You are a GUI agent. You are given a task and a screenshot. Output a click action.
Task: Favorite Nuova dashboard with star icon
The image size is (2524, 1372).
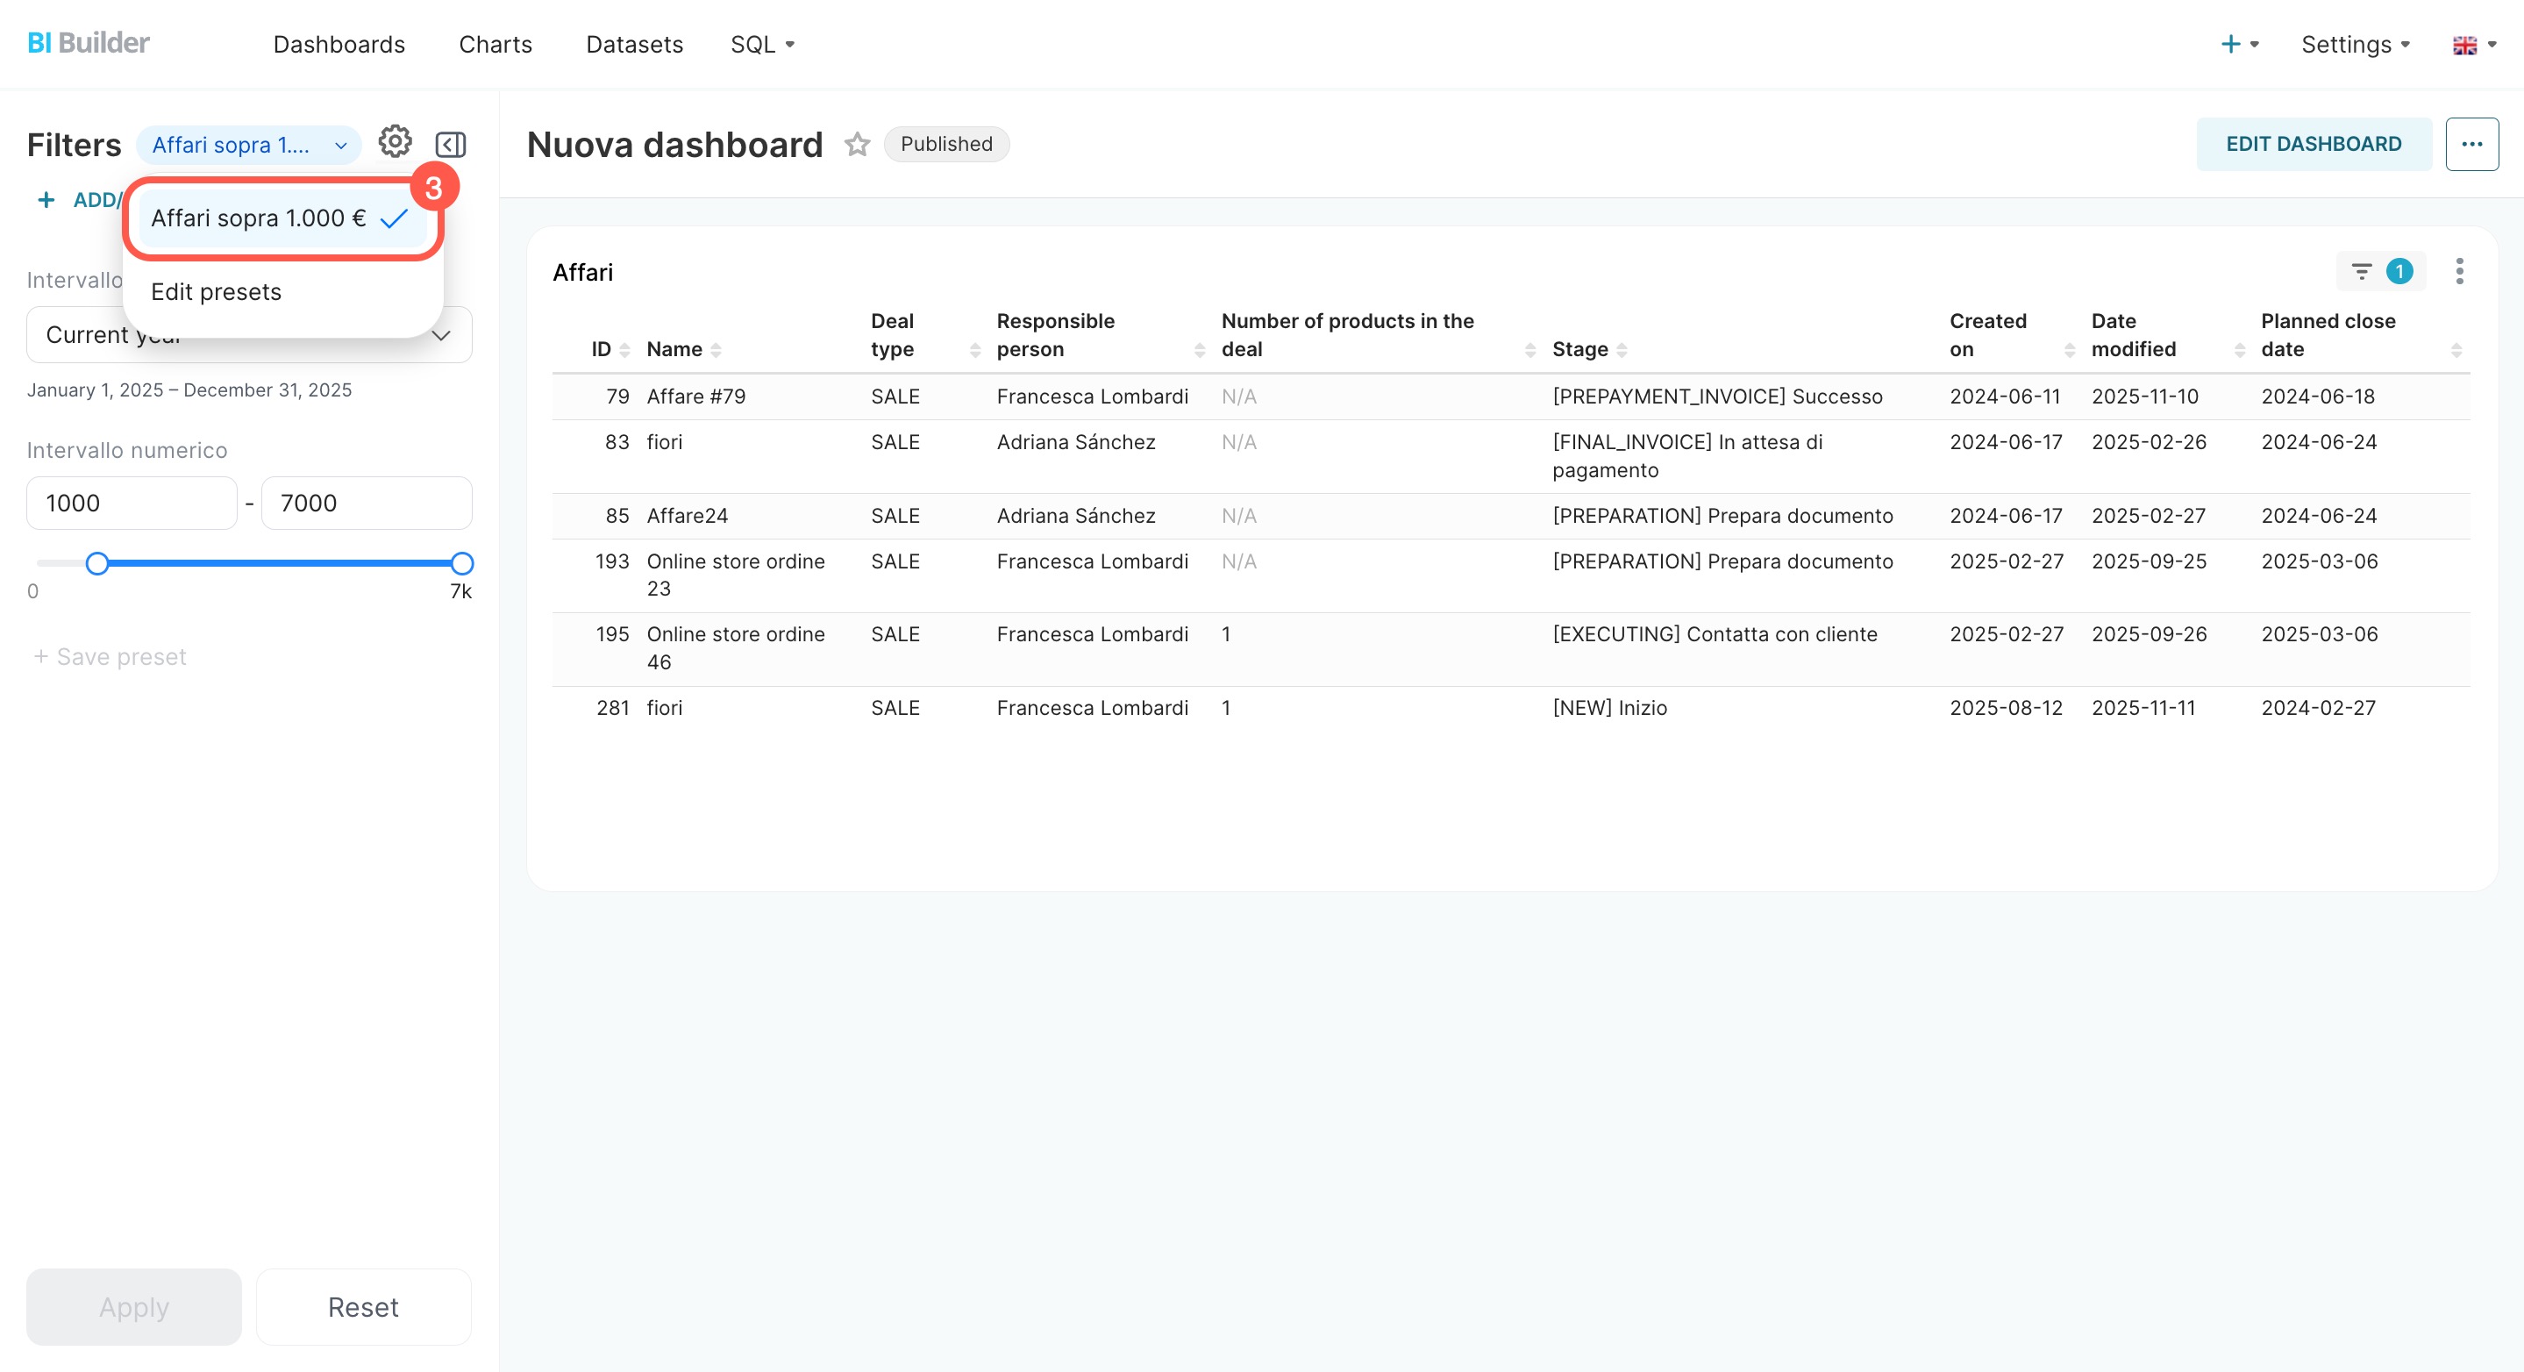tap(858, 144)
